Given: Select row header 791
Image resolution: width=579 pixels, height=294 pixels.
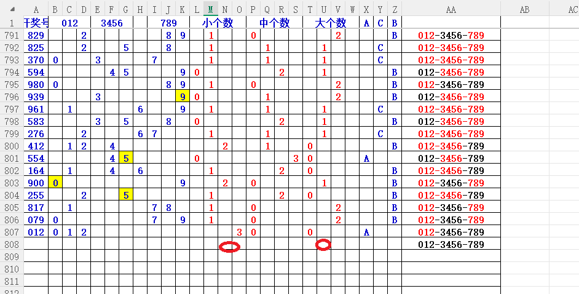Looking at the screenshot, I should [x=12, y=36].
